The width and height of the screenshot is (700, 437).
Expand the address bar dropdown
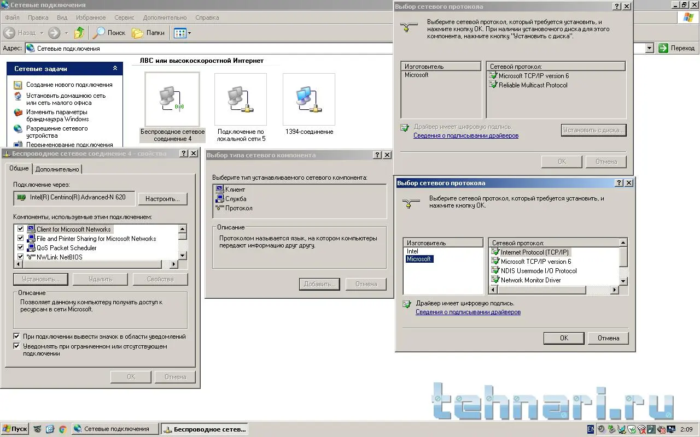650,48
